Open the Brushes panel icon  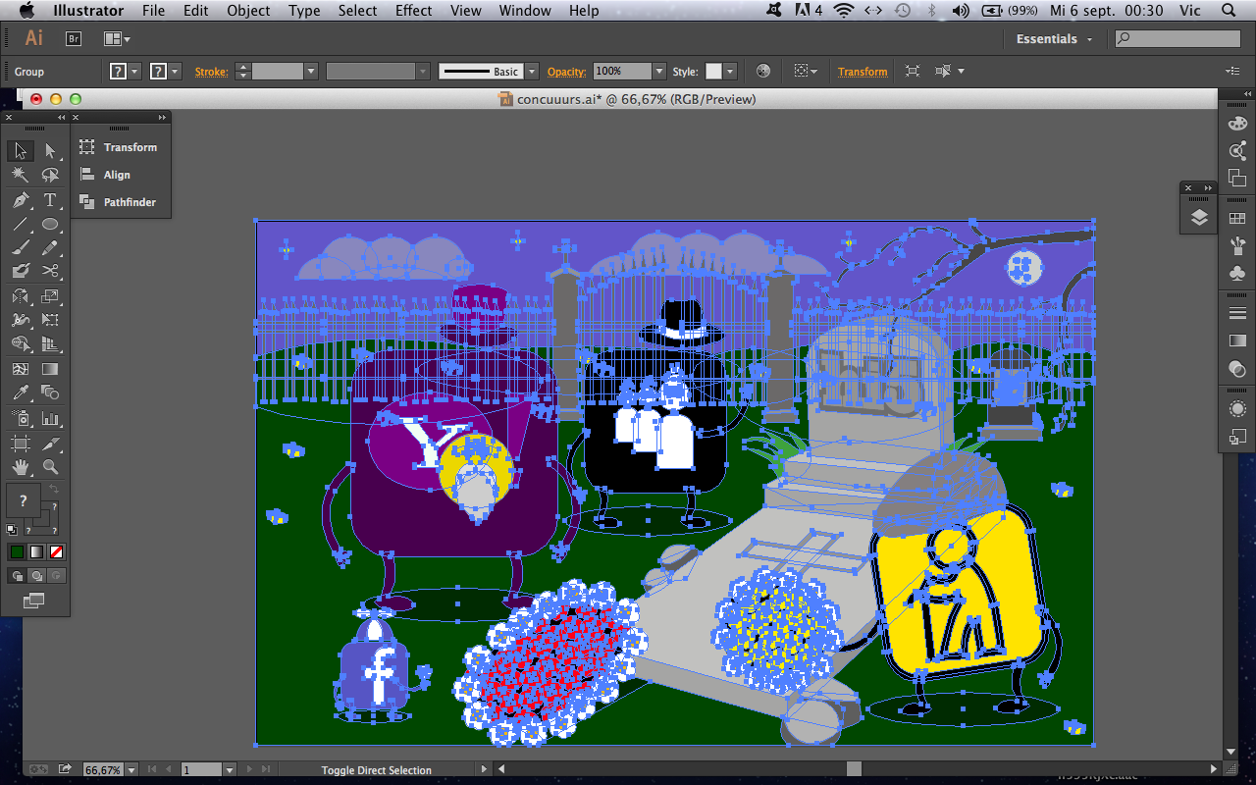[x=1237, y=245]
